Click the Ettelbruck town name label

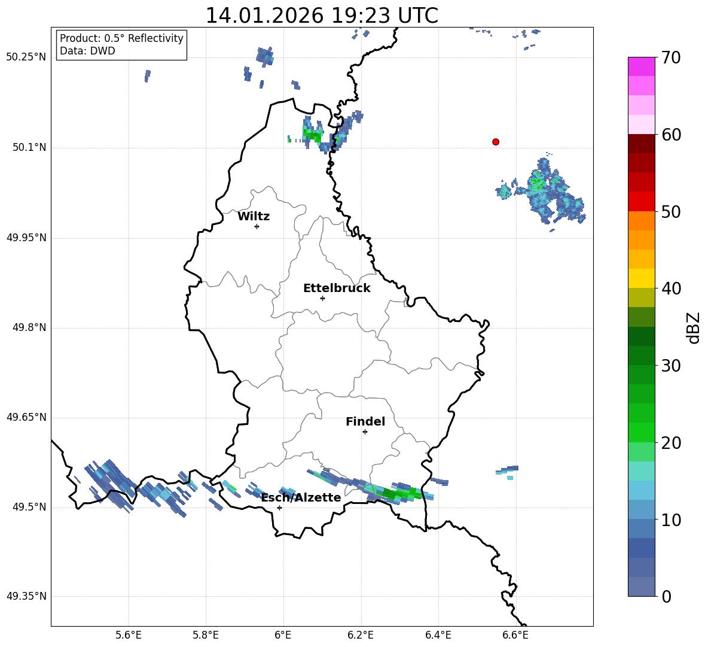[x=337, y=288]
